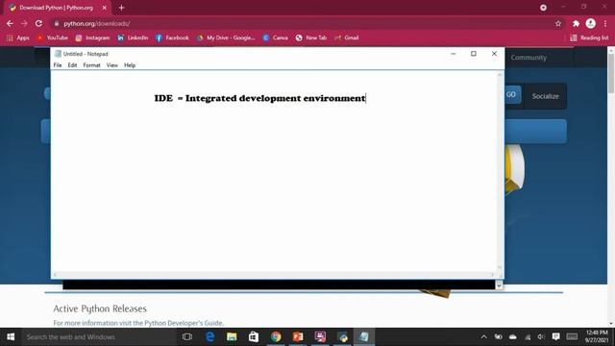
Task: Reload the python.org page
Action: (38, 23)
